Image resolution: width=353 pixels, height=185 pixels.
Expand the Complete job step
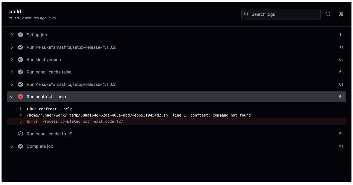pos(12,146)
